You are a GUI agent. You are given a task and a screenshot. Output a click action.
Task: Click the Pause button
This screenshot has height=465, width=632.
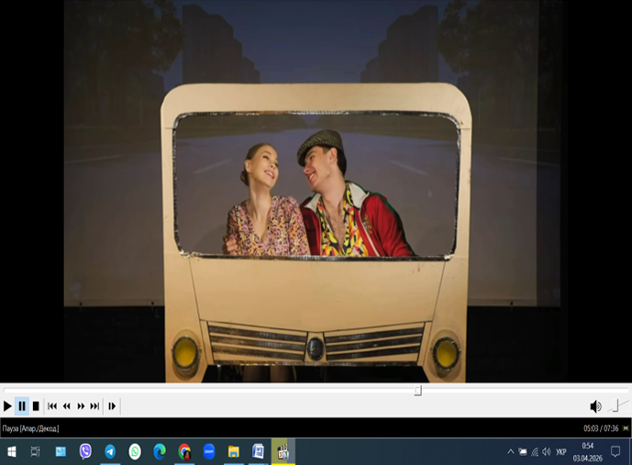pos(22,406)
